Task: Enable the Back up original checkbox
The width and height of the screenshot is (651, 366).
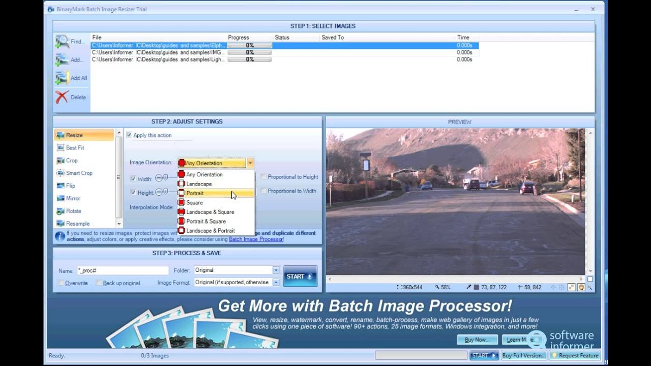Action: [x=99, y=283]
